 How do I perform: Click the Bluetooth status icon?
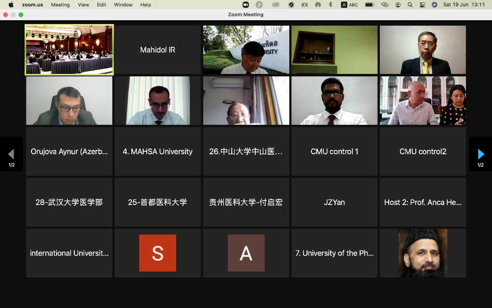click(x=331, y=4)
